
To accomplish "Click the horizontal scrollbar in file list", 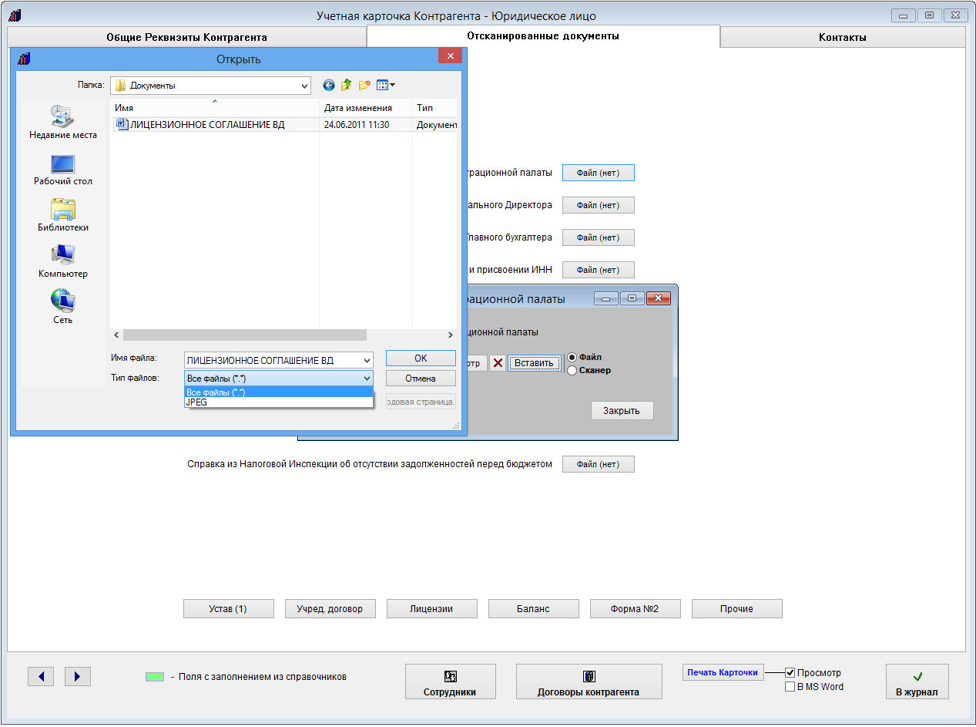I will 245,335.
